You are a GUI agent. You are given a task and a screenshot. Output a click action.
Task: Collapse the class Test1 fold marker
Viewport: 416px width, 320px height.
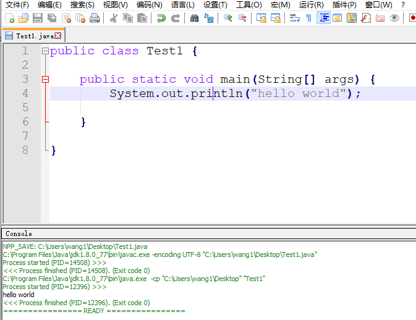[45, 51]
